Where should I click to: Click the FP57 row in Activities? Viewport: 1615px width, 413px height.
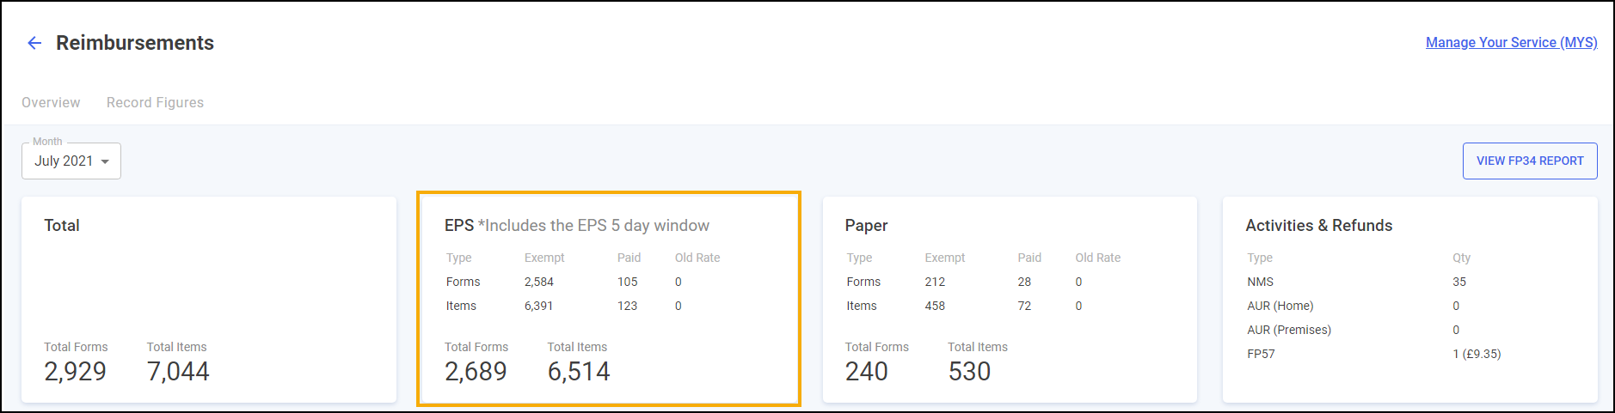[1261, 354]
